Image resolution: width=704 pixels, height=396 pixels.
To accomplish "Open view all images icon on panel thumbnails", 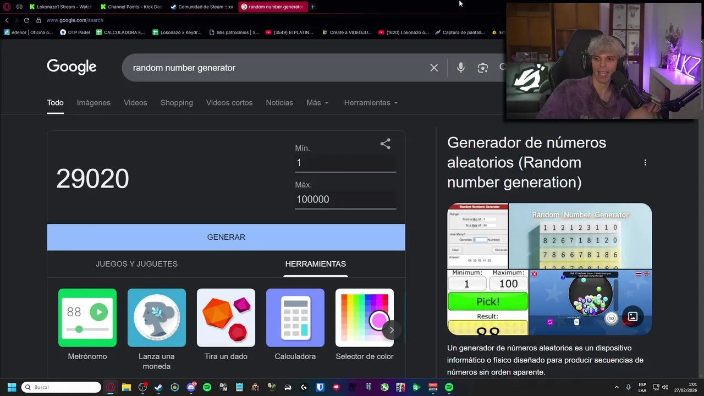I will click(633, 316).
